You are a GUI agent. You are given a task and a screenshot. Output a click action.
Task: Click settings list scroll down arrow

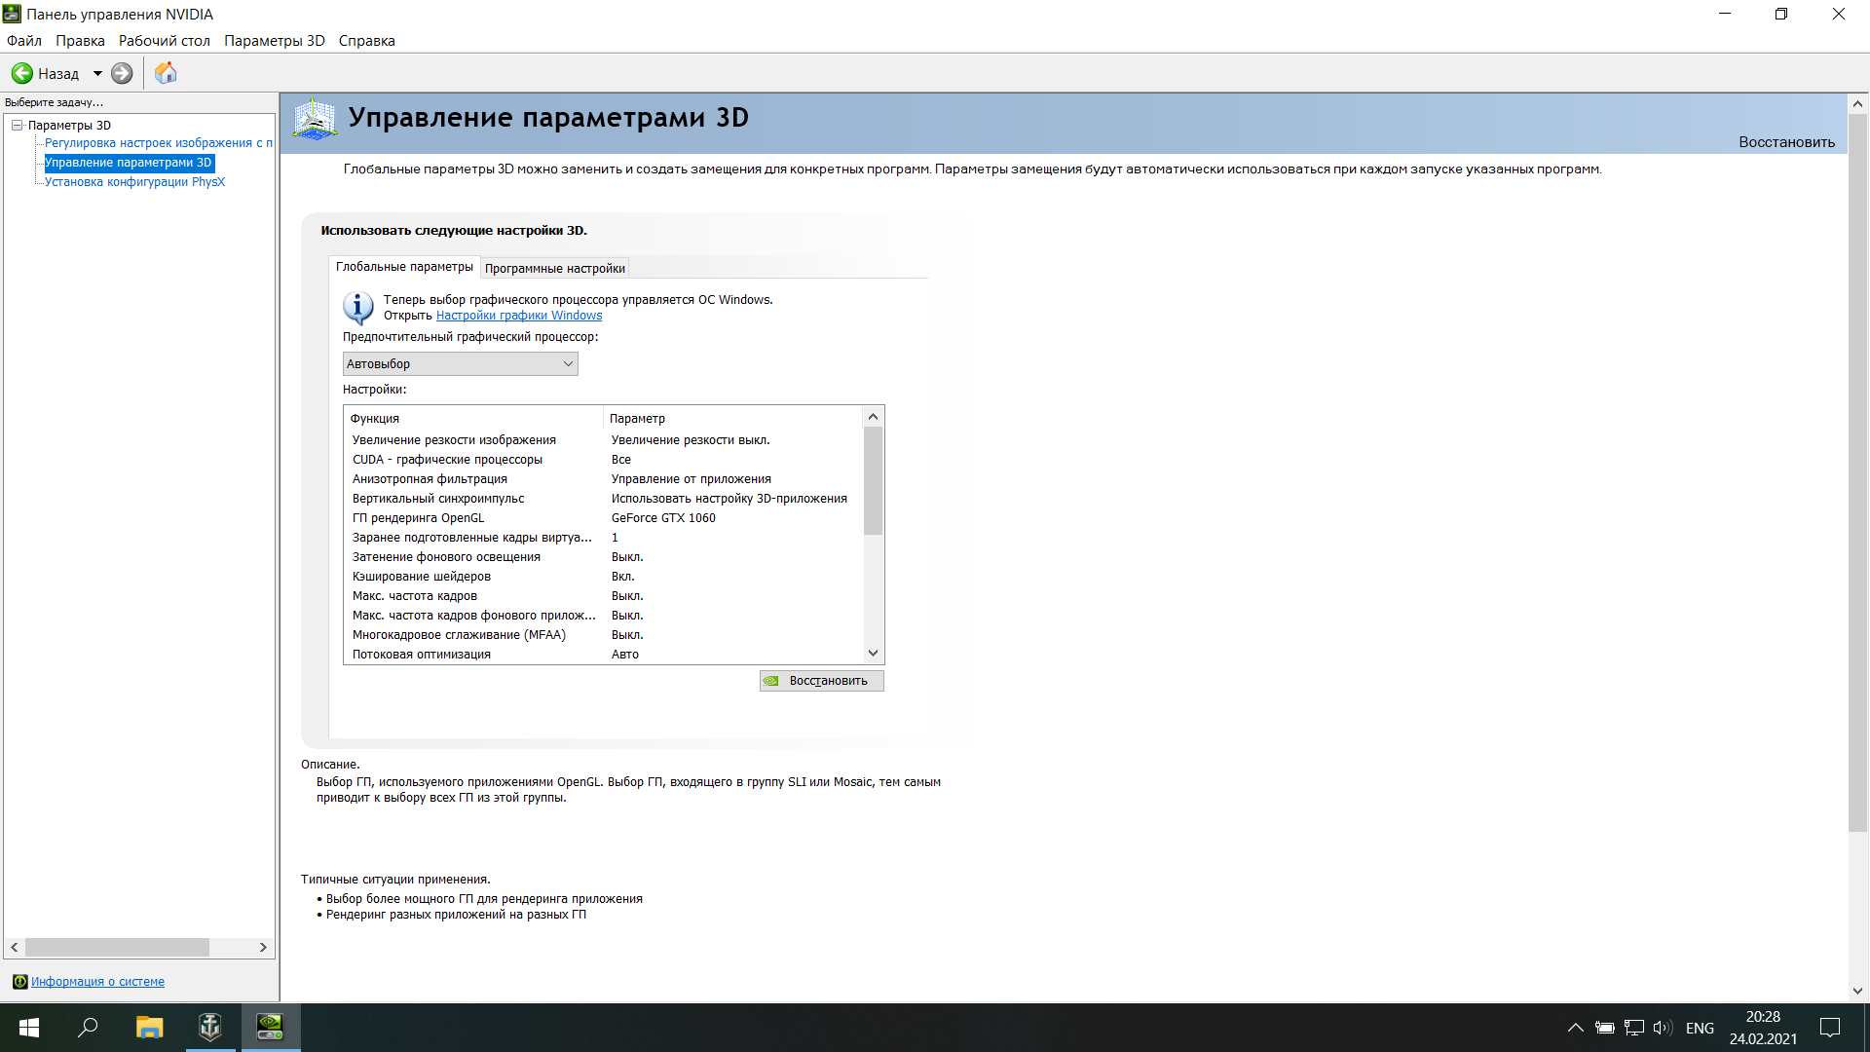(x=873, y=654)
